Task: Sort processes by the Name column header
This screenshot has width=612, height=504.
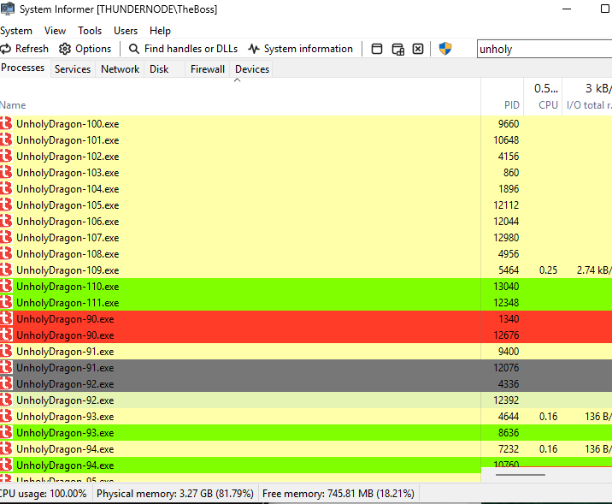Action: point(13,105)
